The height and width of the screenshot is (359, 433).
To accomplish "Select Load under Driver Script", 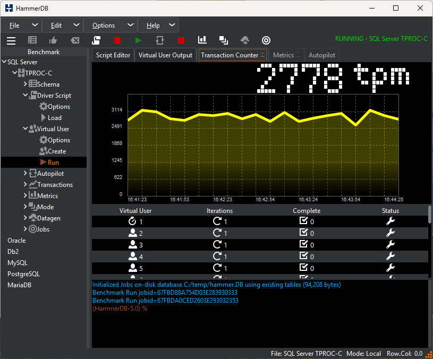I will [x=52, y=117].
